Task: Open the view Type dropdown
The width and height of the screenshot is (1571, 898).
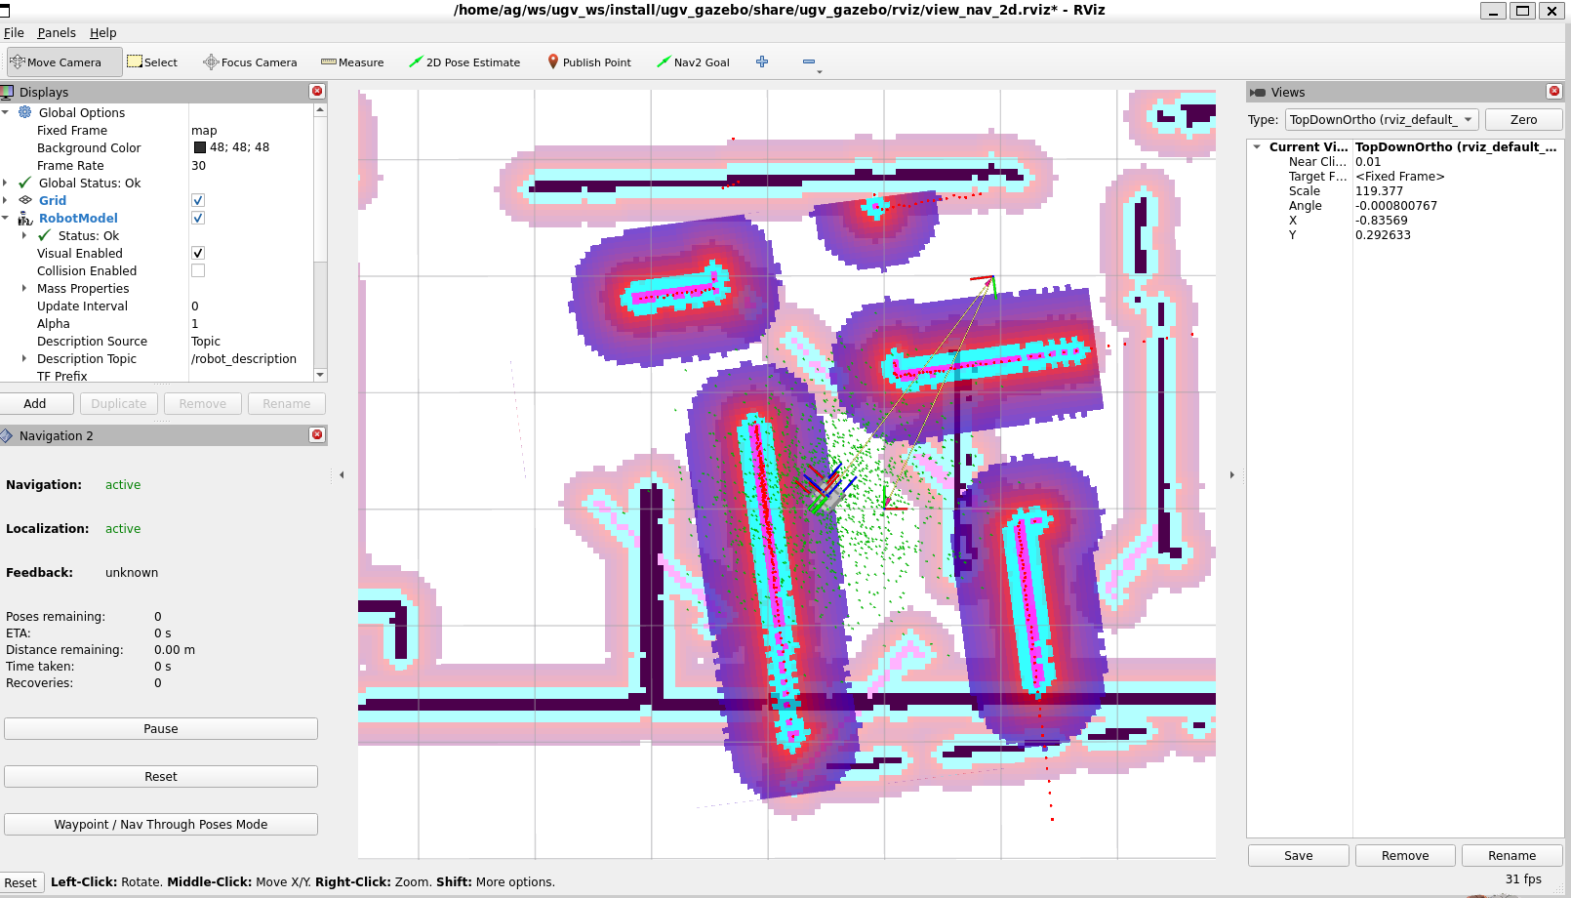Action: coord(1382,119)
